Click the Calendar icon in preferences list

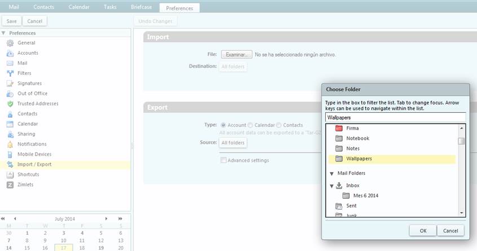[10, 124]
